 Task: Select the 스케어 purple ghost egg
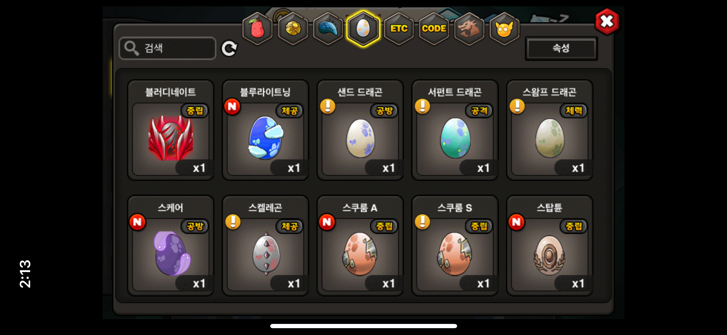(171, 245)
